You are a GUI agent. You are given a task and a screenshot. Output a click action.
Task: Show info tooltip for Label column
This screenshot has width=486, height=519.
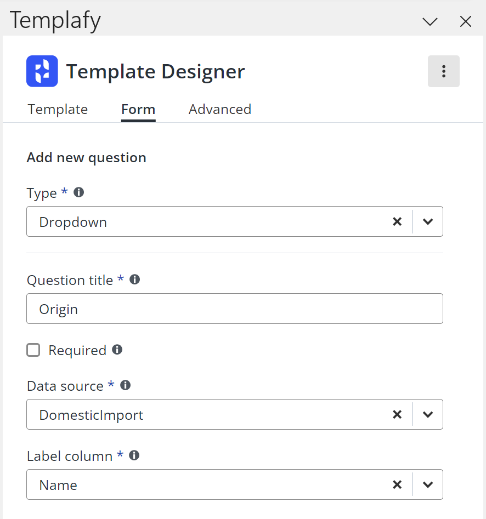point(134,455)
